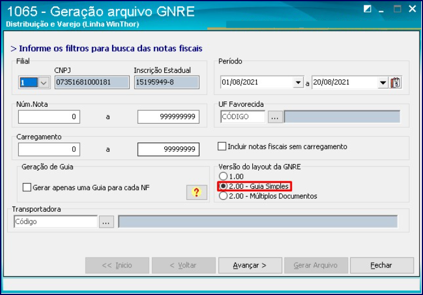Click the Início button
The width and height of the screenshot is (423, 295).
point(117,265)
